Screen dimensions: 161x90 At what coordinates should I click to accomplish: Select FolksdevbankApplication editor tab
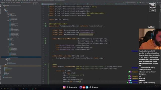48,4
